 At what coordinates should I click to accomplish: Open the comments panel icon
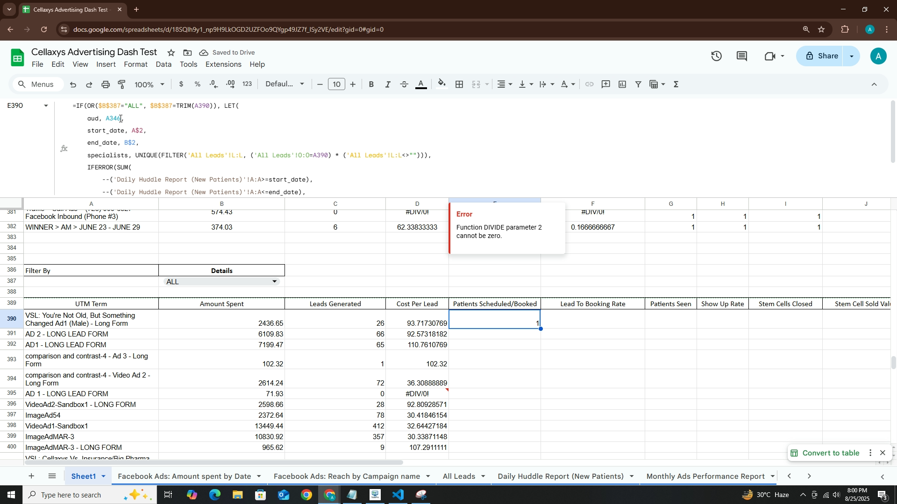(742, 56)
